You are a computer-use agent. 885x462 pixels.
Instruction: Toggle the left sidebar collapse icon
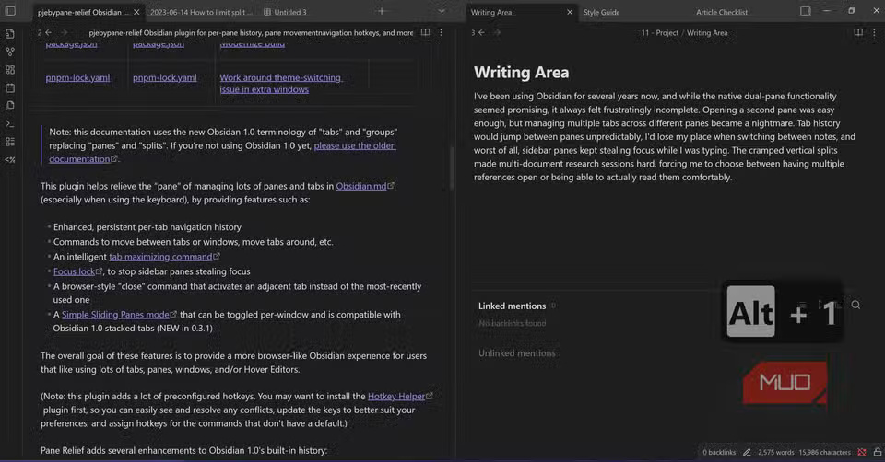[10, 12]
